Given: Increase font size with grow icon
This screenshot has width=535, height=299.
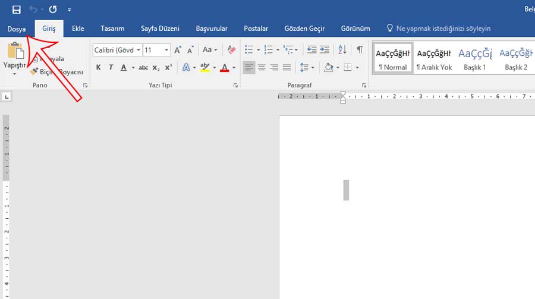Looking at the screenshot, I should coord(178,50).
